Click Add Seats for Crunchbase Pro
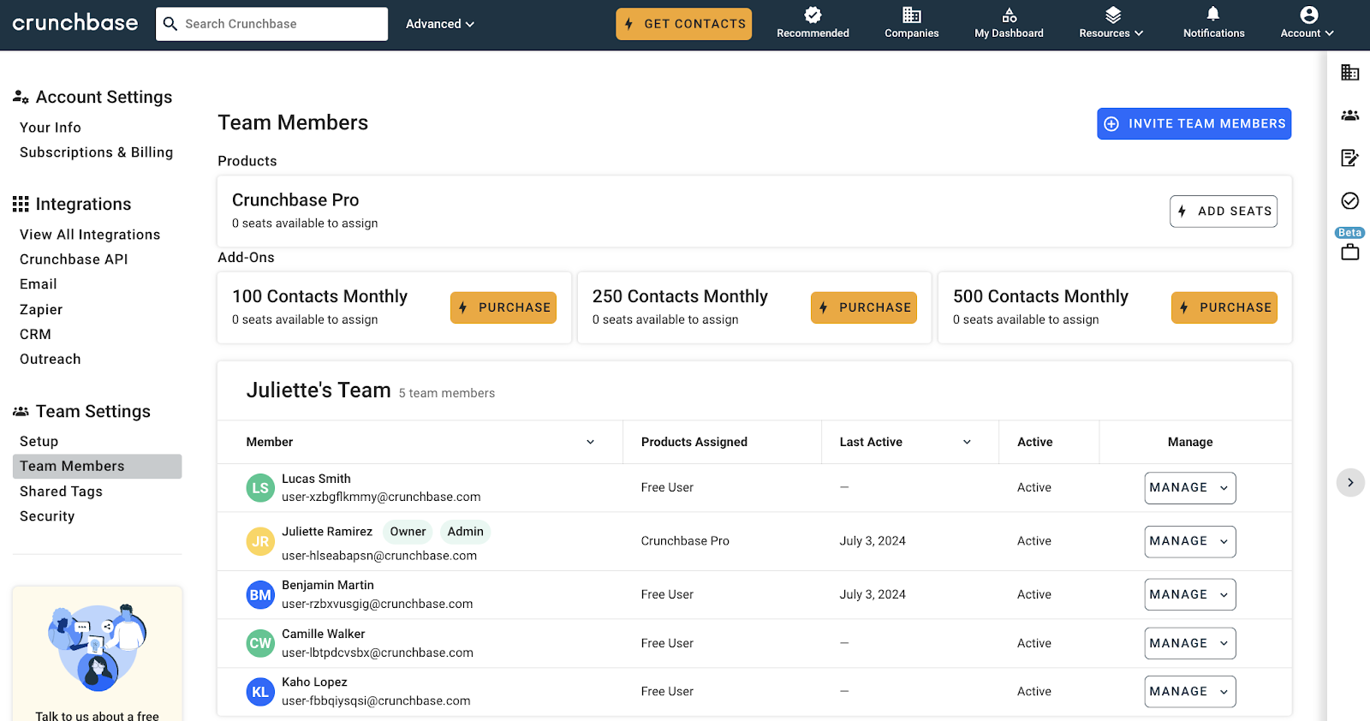 coord(1224,212)
